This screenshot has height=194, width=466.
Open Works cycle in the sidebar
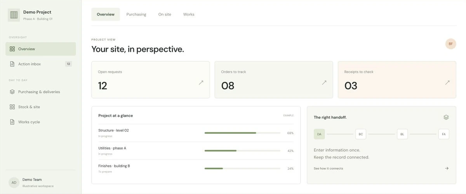click(x=40, y=122)
